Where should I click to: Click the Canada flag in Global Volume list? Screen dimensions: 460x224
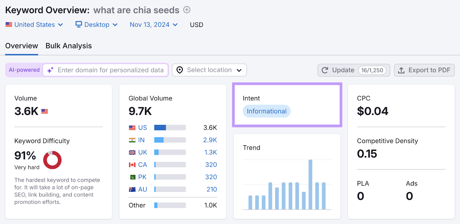[x=132, y=164]
